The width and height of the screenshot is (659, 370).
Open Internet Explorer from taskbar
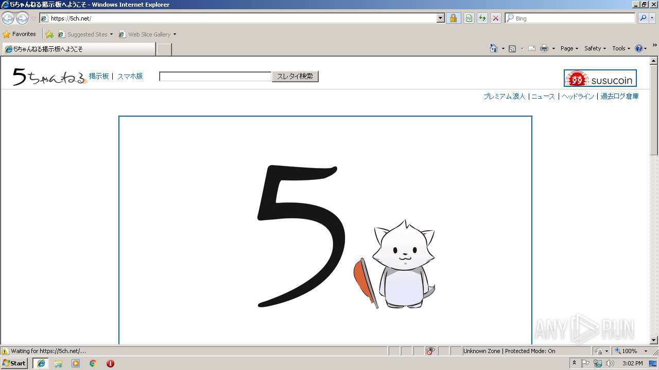click(x=41, y=363)
